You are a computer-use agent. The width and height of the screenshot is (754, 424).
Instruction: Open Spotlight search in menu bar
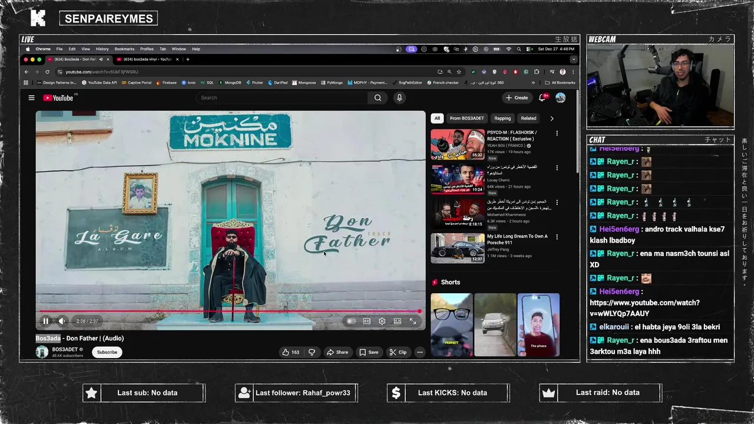518,49
